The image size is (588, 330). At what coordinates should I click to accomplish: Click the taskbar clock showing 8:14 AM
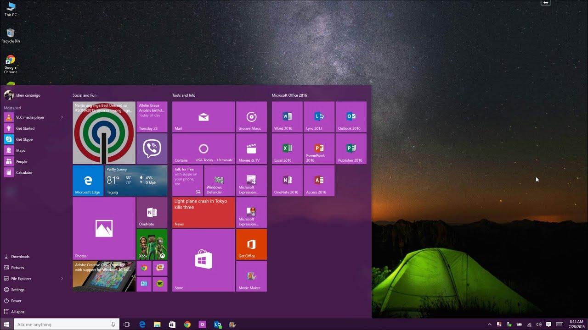pyautogui.click(x=576, y=324)
